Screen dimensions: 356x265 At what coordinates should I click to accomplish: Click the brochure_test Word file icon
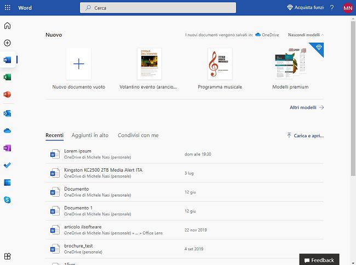click(x=55, y=249)
